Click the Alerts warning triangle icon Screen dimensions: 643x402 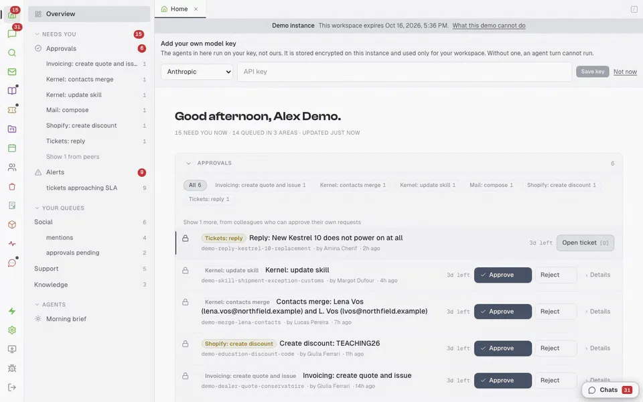point(38,172)
